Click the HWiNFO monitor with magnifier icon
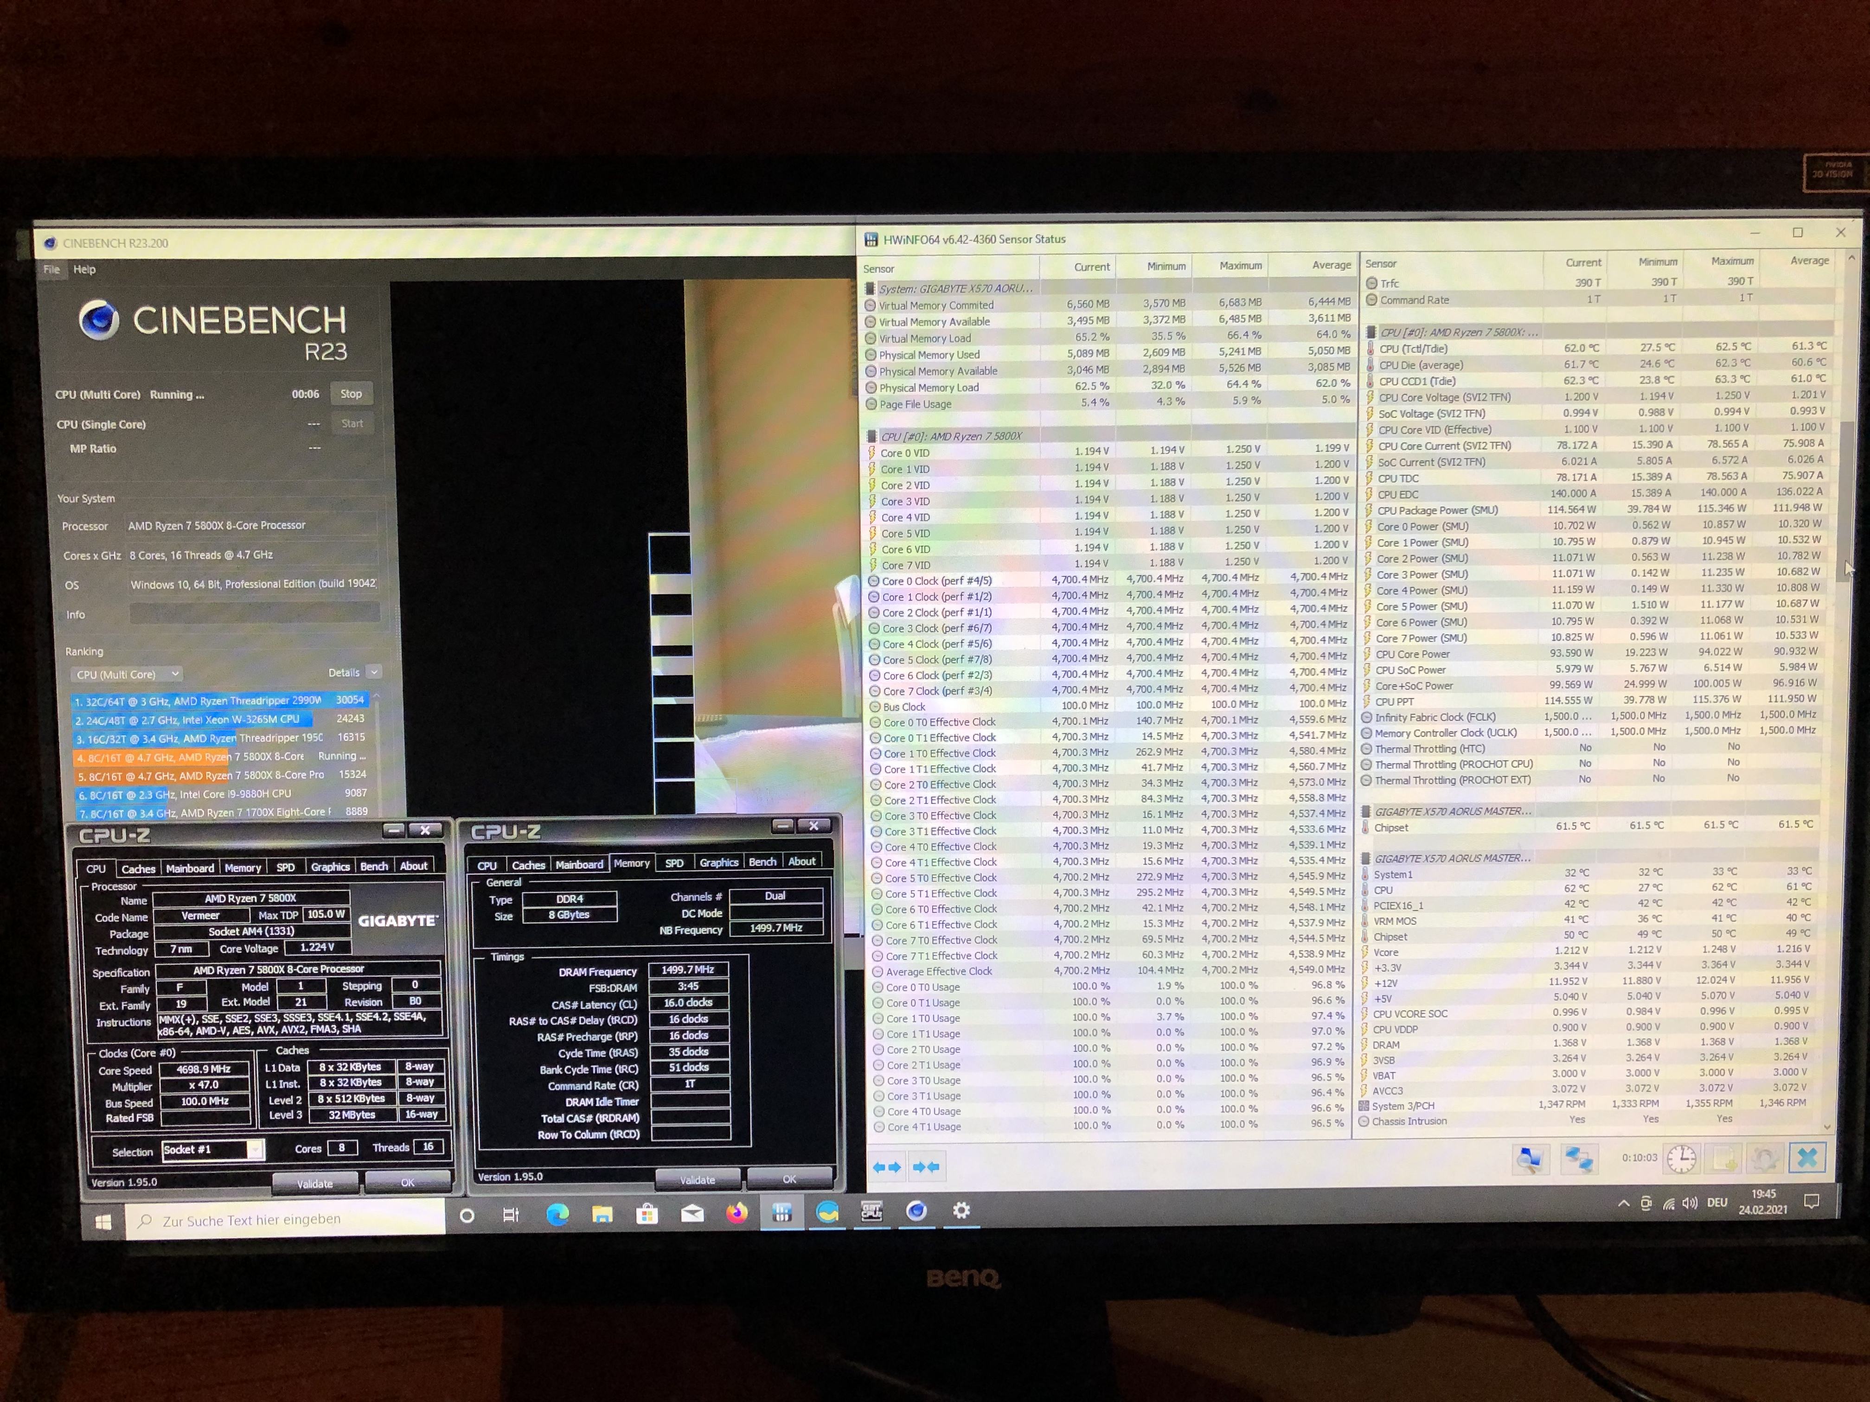The image size is (1870, 1402). click(1529, 1160)
